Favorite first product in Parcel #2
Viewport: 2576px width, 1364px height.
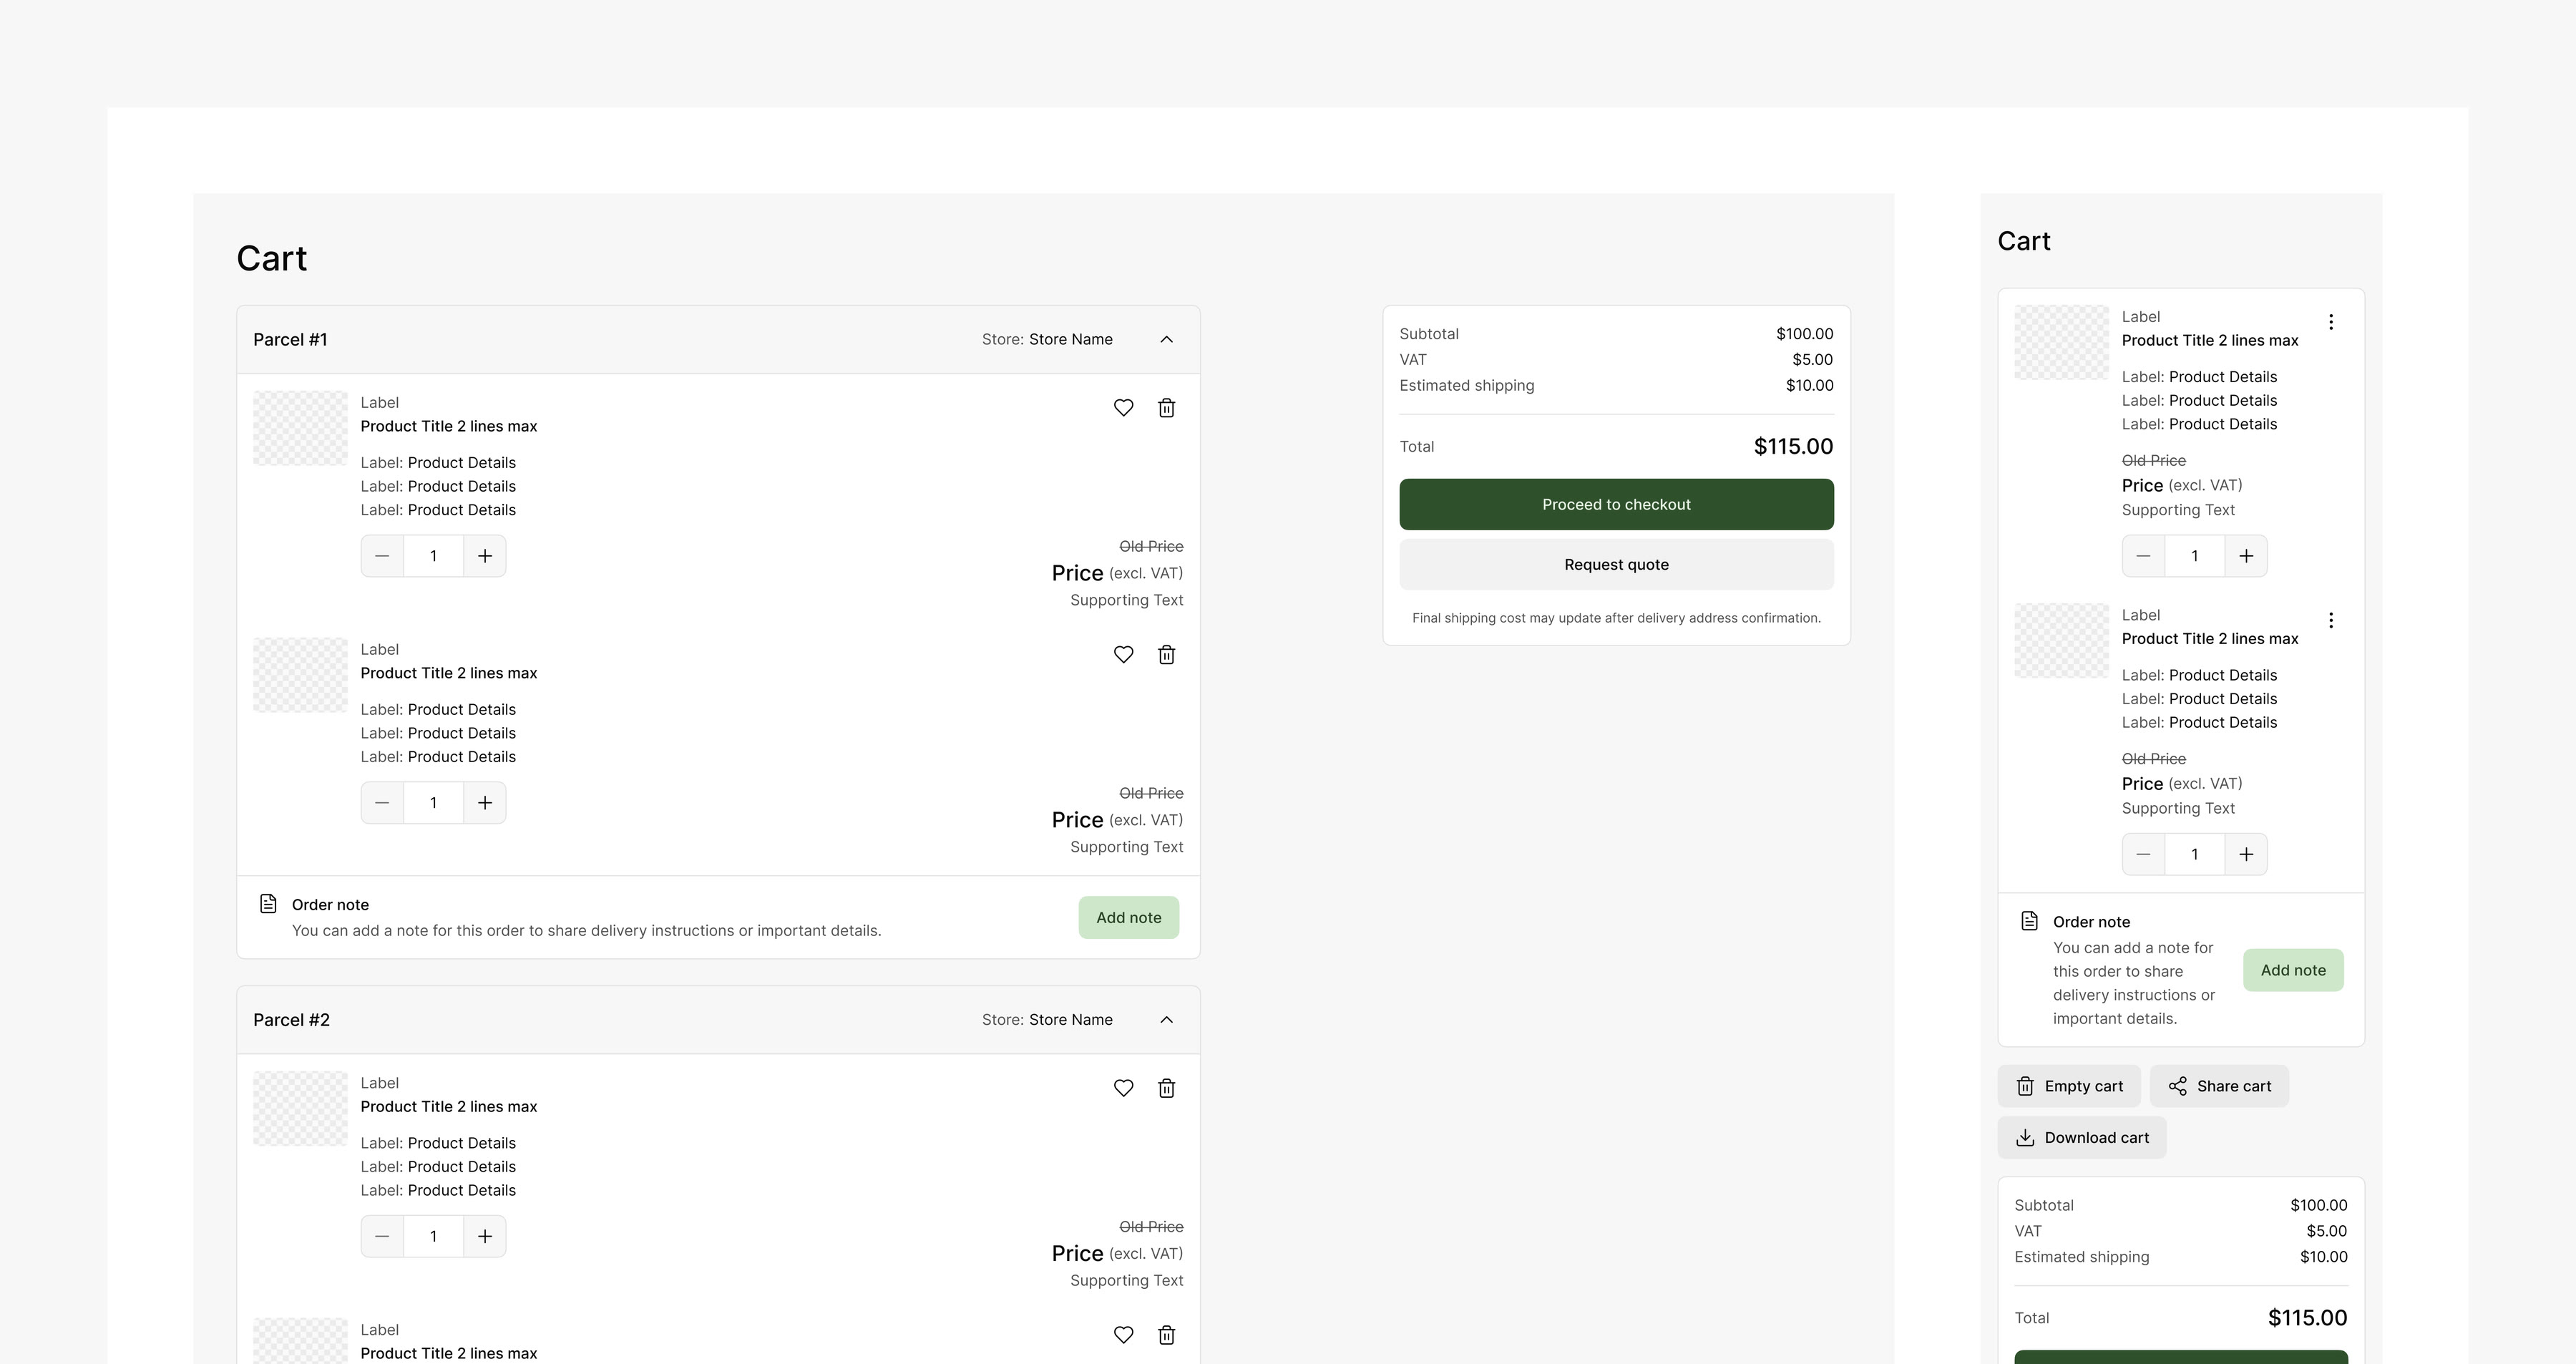click(1123, 1088)
